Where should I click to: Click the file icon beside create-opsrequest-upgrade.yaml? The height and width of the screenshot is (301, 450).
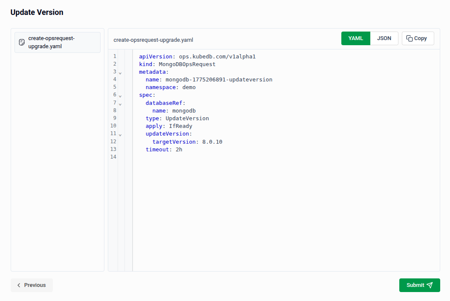tap(21, 42)
